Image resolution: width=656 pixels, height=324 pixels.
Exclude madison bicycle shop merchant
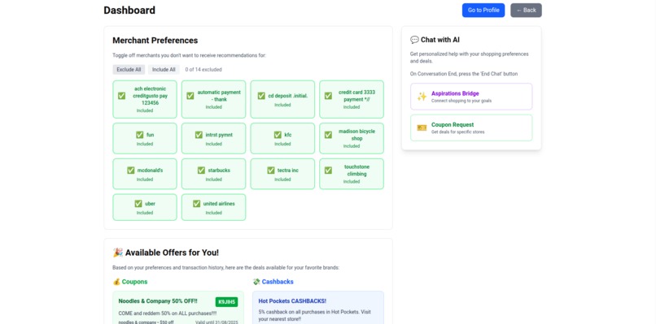[352, 138]
